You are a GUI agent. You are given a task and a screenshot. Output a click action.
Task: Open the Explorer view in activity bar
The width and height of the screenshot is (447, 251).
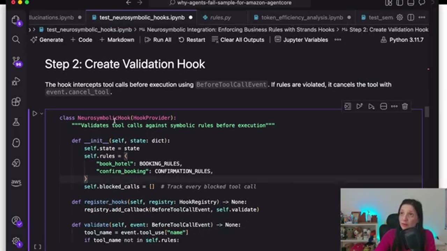pyautogui.click(x=16, y=20)
